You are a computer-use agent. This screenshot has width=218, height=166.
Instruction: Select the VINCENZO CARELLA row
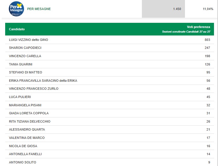109,56
